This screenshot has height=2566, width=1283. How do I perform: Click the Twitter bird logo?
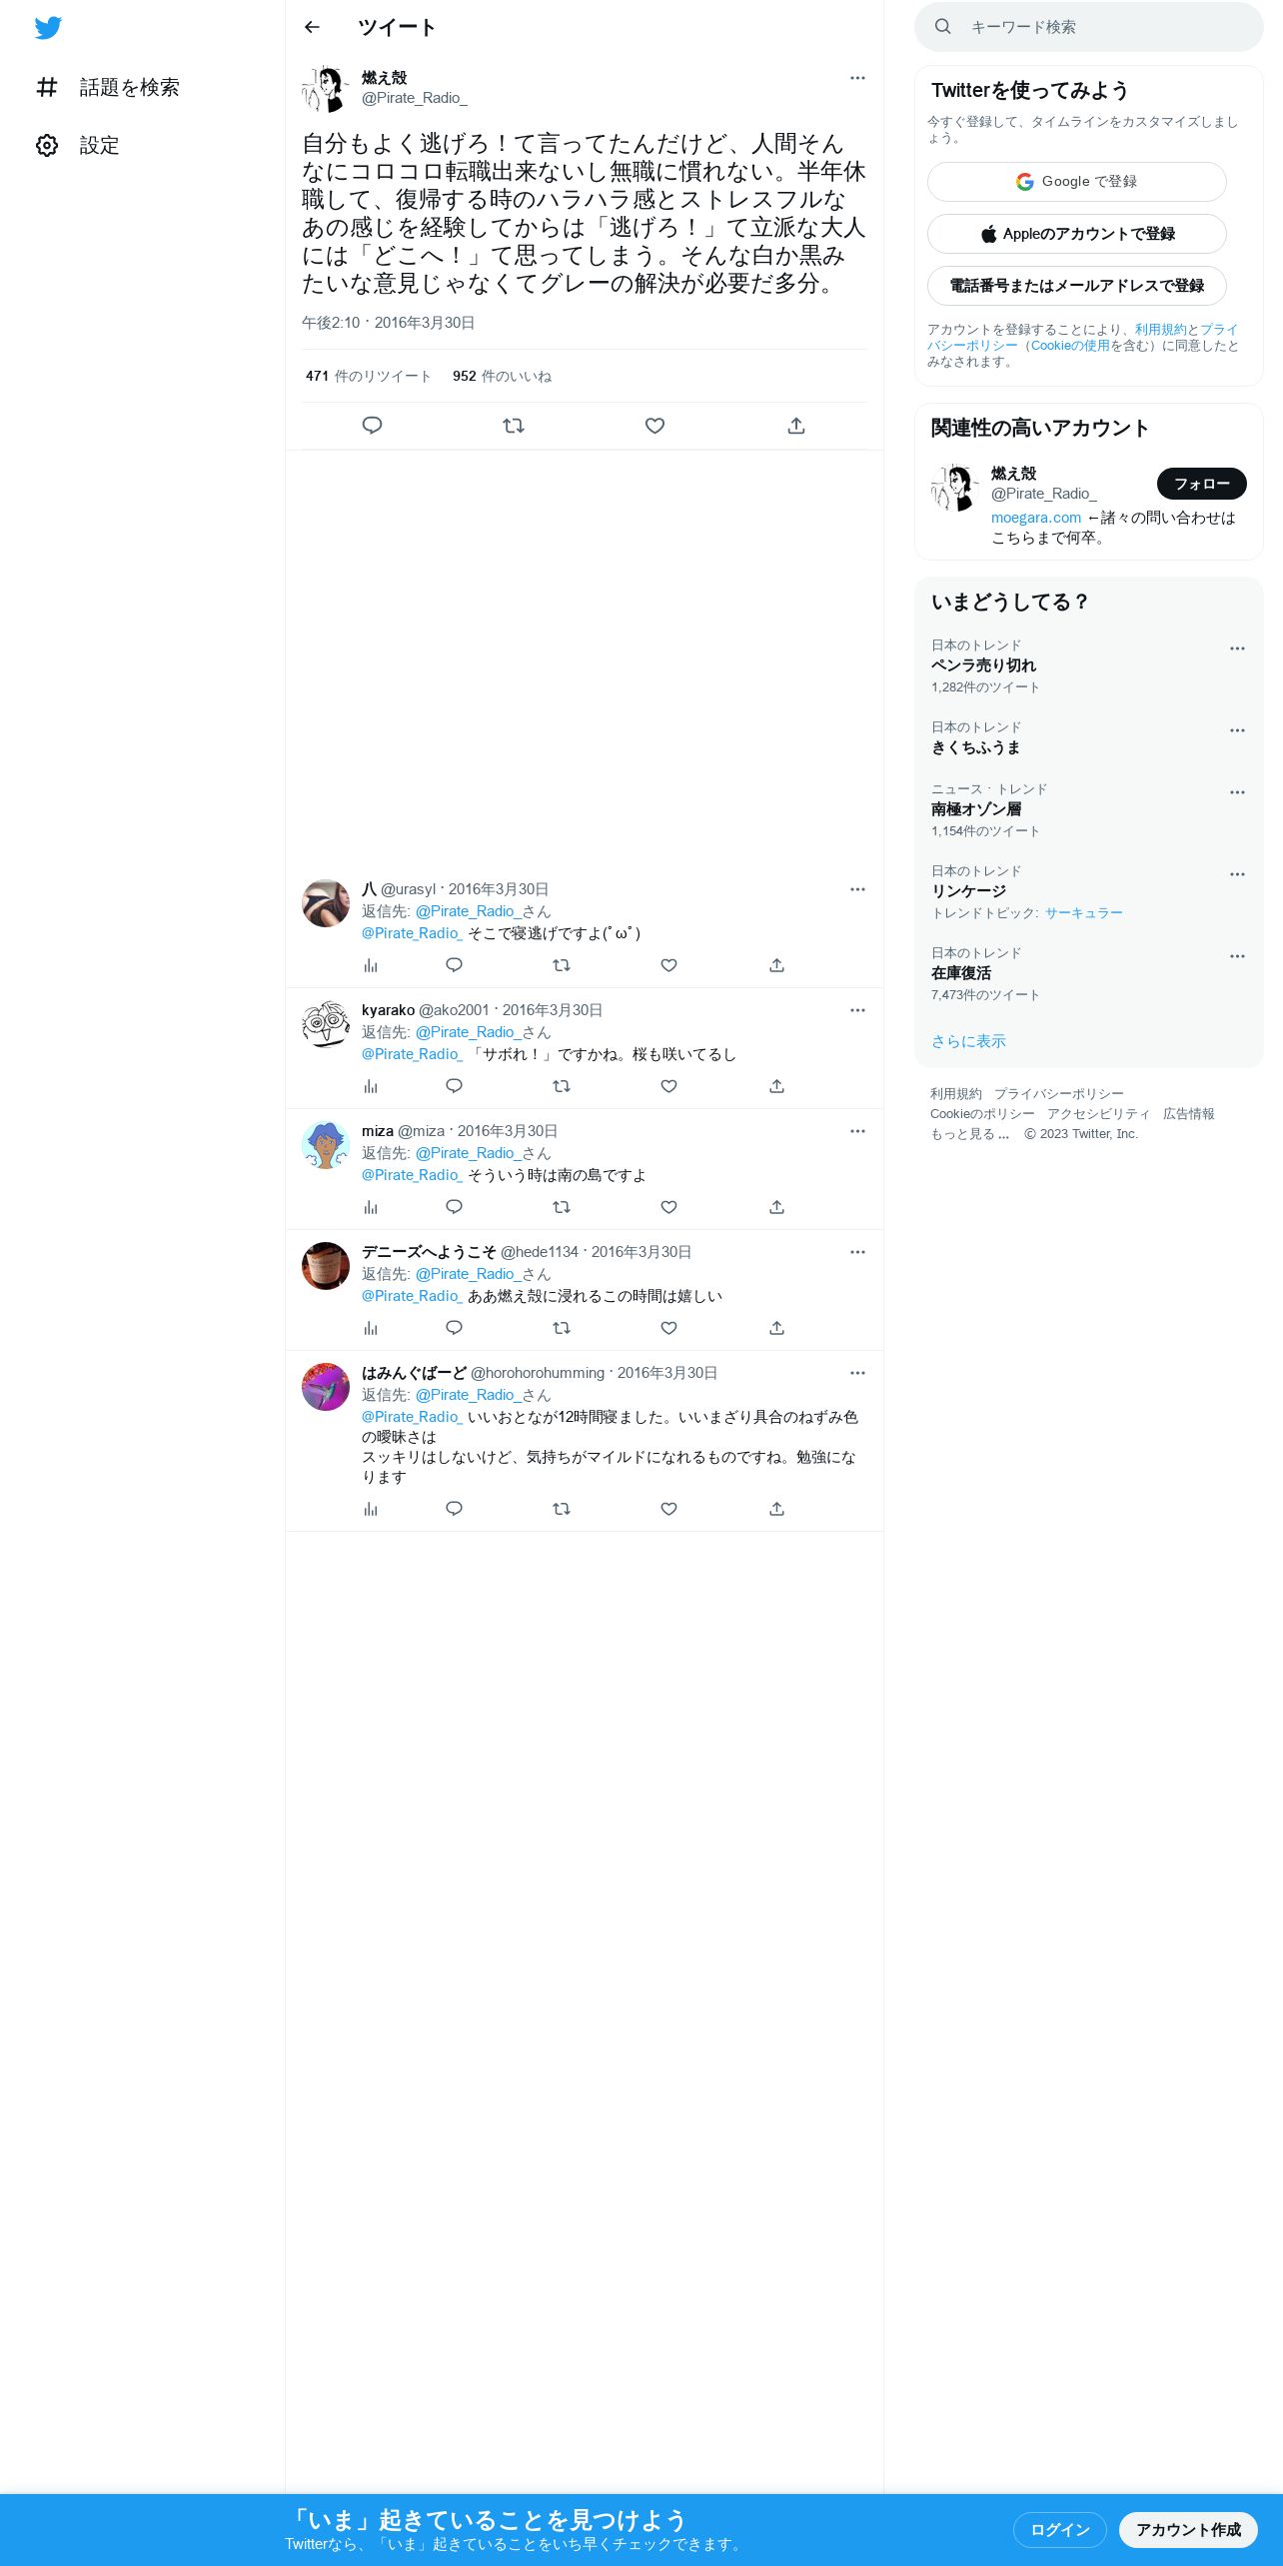point(48,28)
